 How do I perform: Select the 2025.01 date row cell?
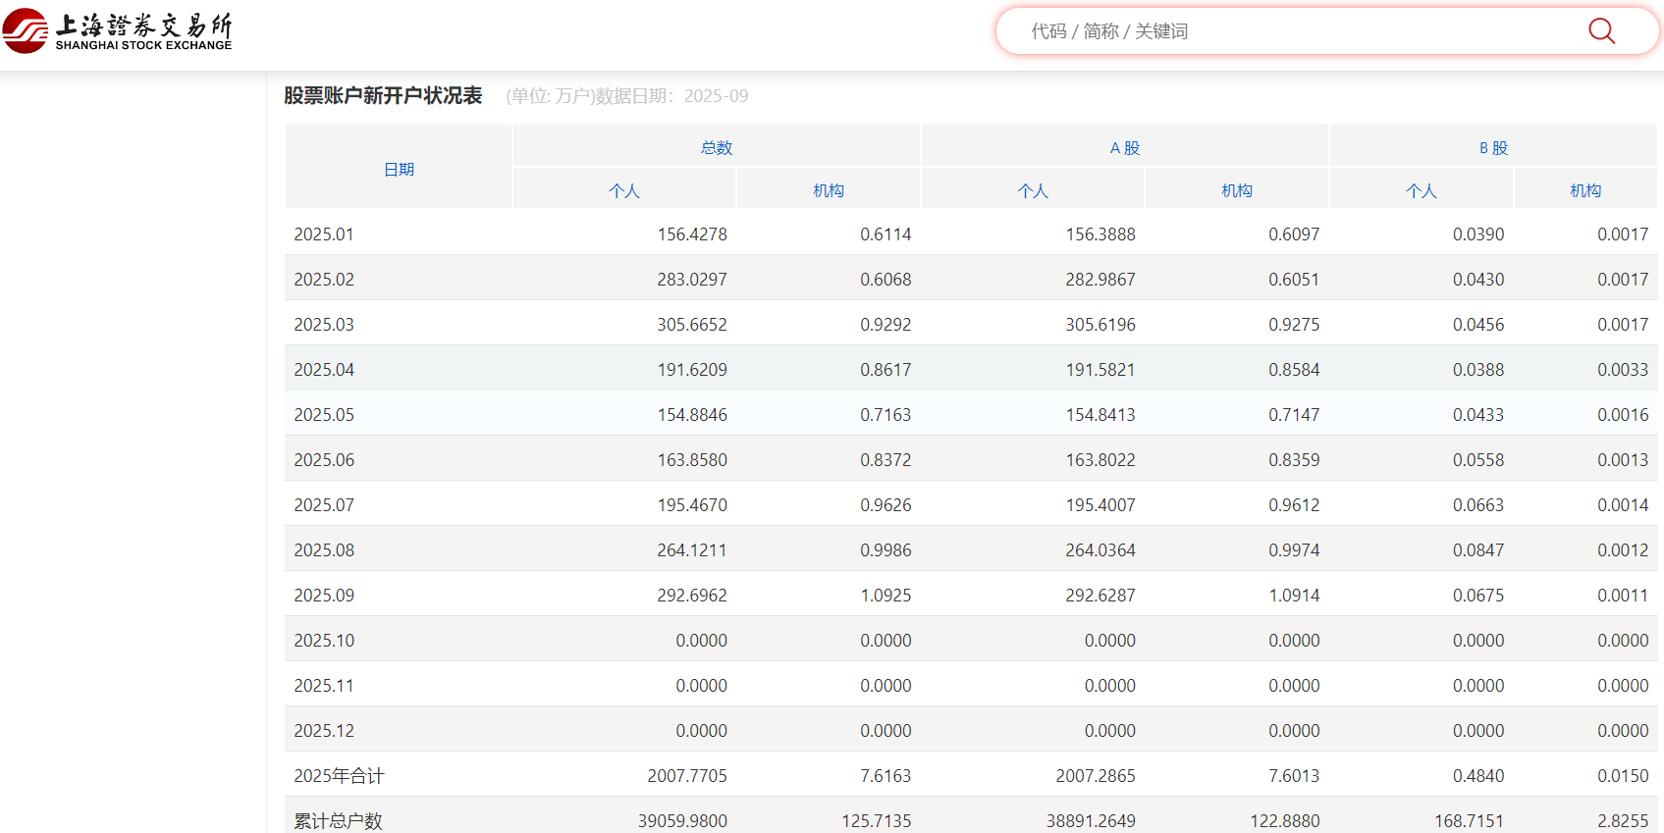(x=324, y=234)
